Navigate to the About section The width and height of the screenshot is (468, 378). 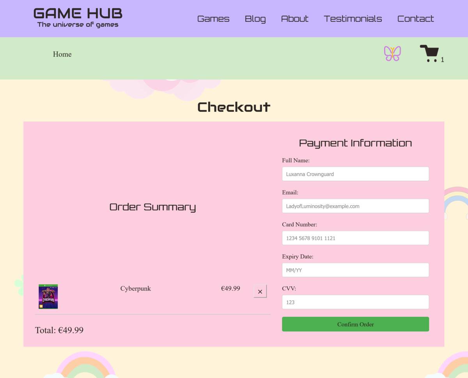pyautogui.click(x=294, y=18)
